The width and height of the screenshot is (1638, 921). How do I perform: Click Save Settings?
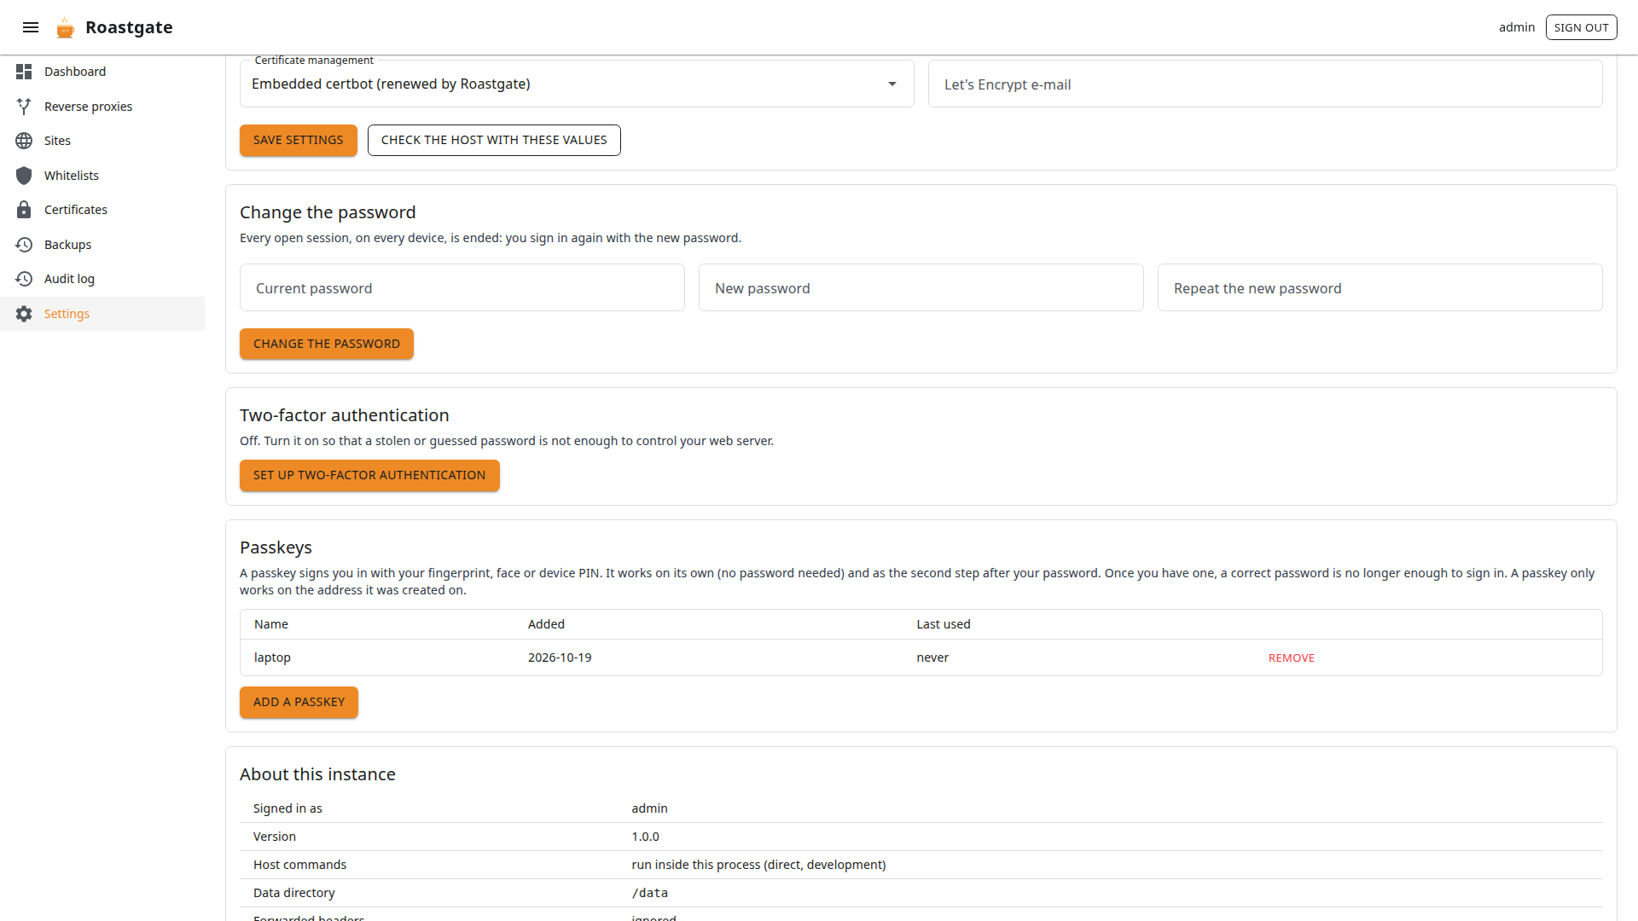[x=298, y=140]
